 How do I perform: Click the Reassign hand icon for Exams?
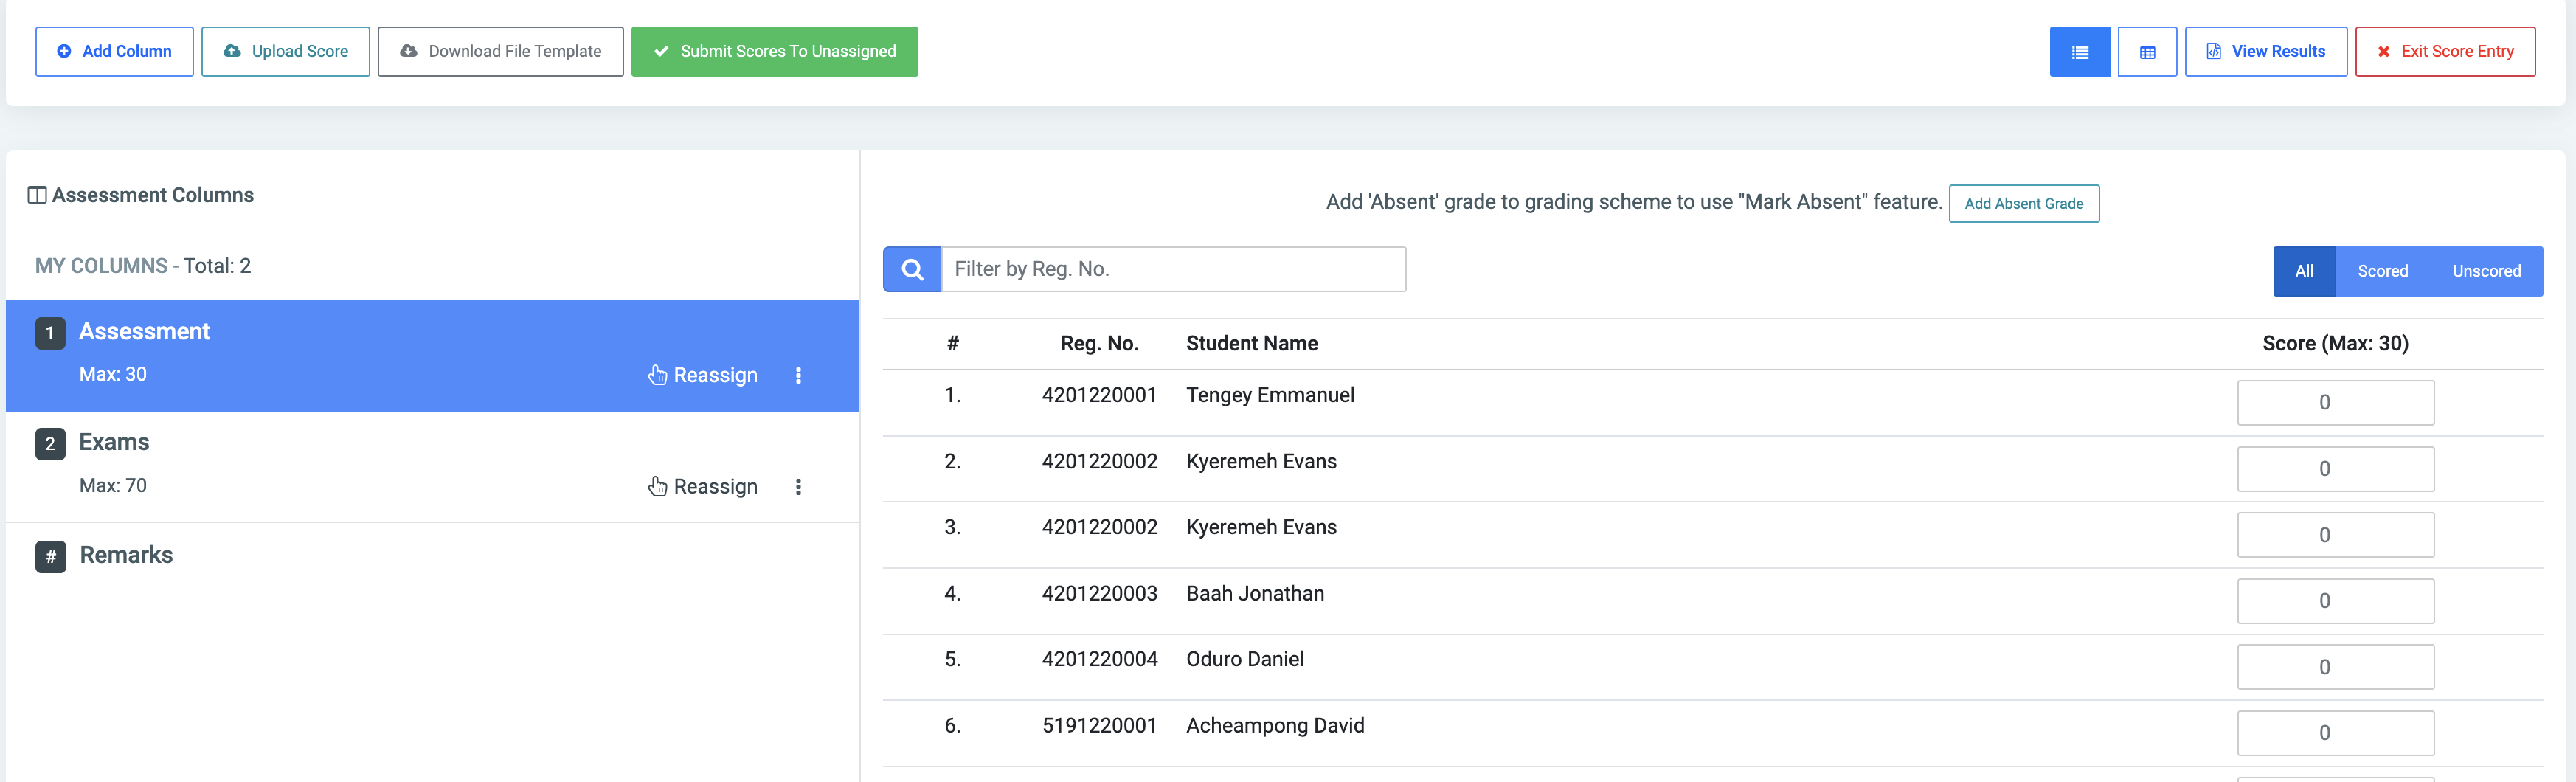coord(657,487)
